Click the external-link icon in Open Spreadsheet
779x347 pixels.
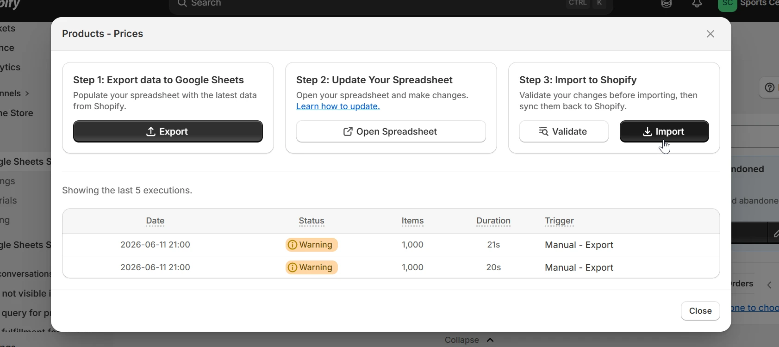(348, 132)
